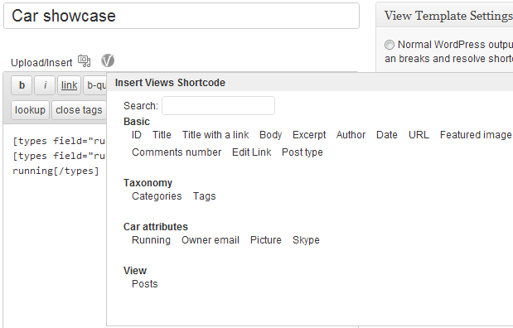Add the Skype car attribute shortcode
The width and height of the screenshot is (513, 328).
point(306,239)
